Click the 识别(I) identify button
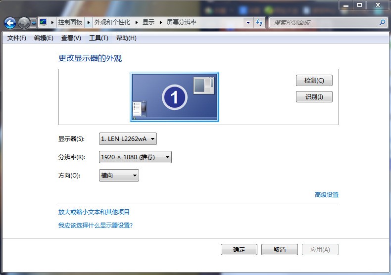The image size is (391, 275). tap(314, 96)
